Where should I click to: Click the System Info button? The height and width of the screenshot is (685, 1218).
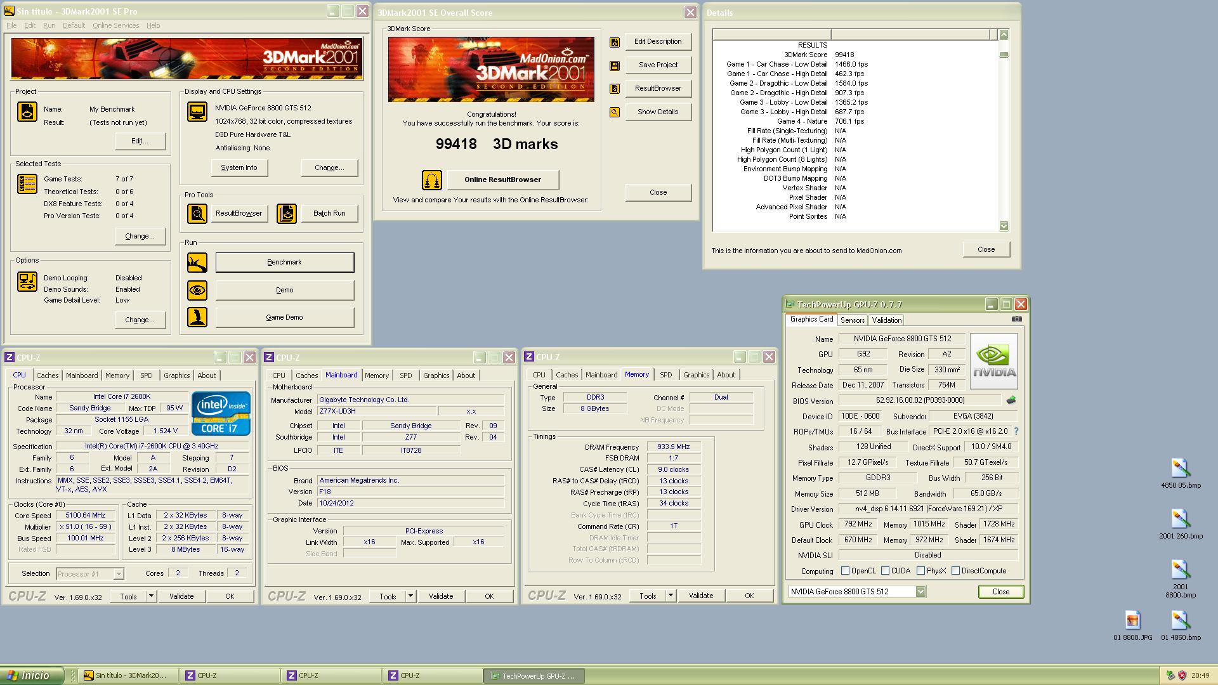click(239, 168)
